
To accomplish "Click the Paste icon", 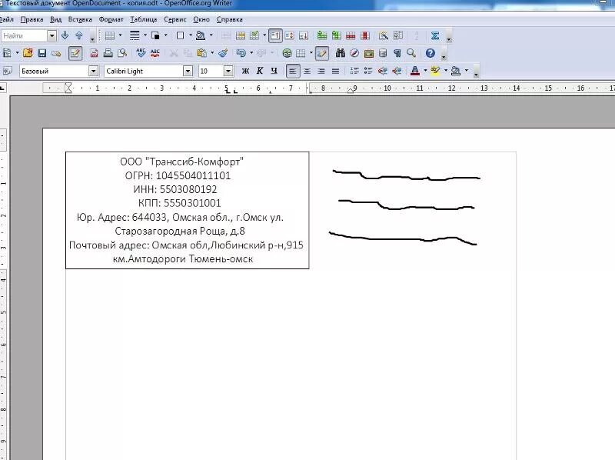I will pyautogui.click(x=201, y=53).
